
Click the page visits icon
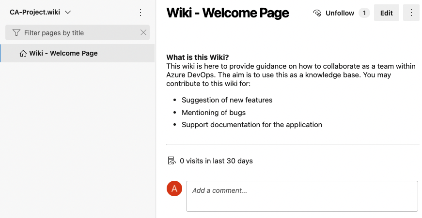point(171,160)
